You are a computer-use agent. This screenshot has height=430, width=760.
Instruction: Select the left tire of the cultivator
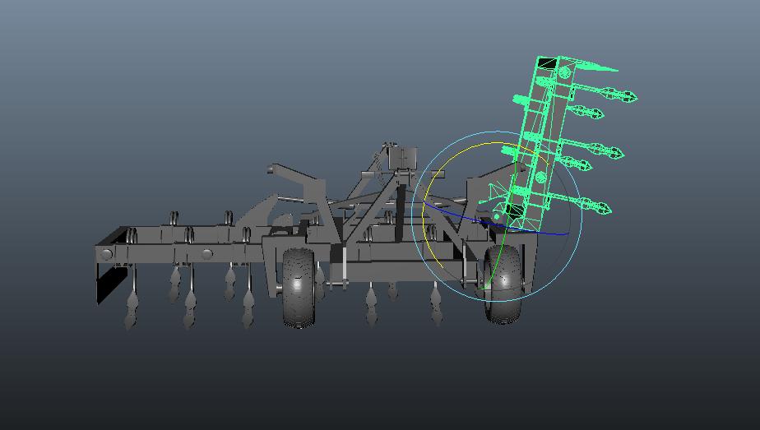(298, 286)
